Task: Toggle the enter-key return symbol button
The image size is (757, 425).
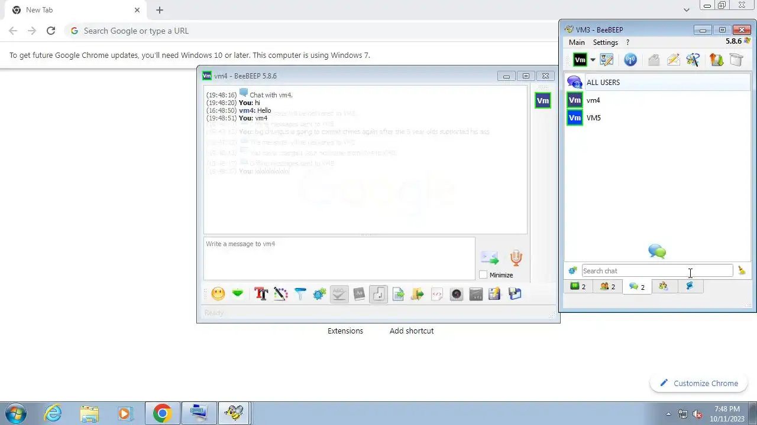Action: 378,293
